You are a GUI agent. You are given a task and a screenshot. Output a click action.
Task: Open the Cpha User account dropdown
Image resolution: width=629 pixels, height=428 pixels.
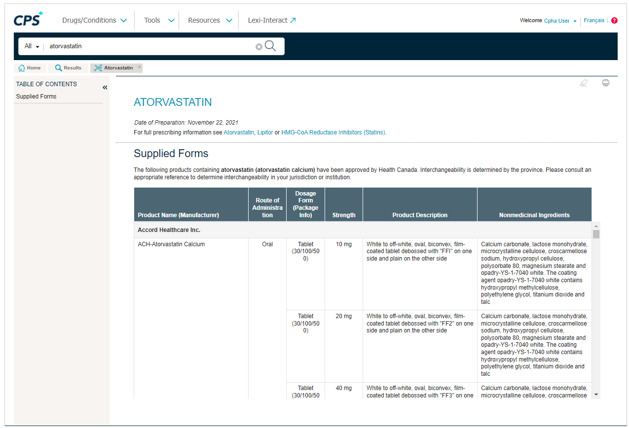560,21
